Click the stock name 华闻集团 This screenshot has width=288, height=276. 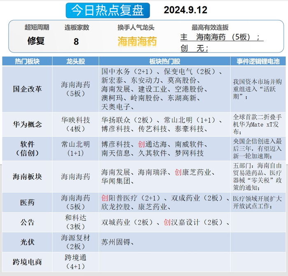116,181
